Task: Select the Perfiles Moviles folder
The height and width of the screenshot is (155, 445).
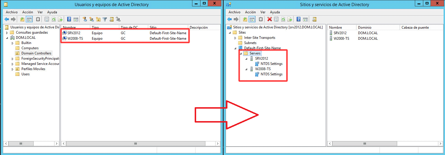Action: [x=33, y=69]
